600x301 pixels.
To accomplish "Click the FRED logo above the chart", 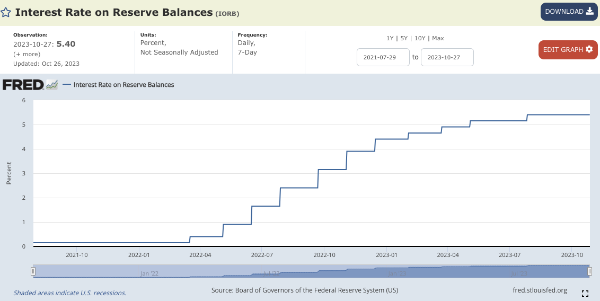I will tap(23, 85).
